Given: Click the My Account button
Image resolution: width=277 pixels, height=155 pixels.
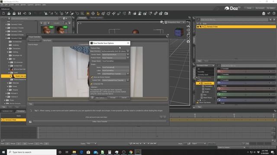Looking at the screenshot, I should [x=260, y=8].
